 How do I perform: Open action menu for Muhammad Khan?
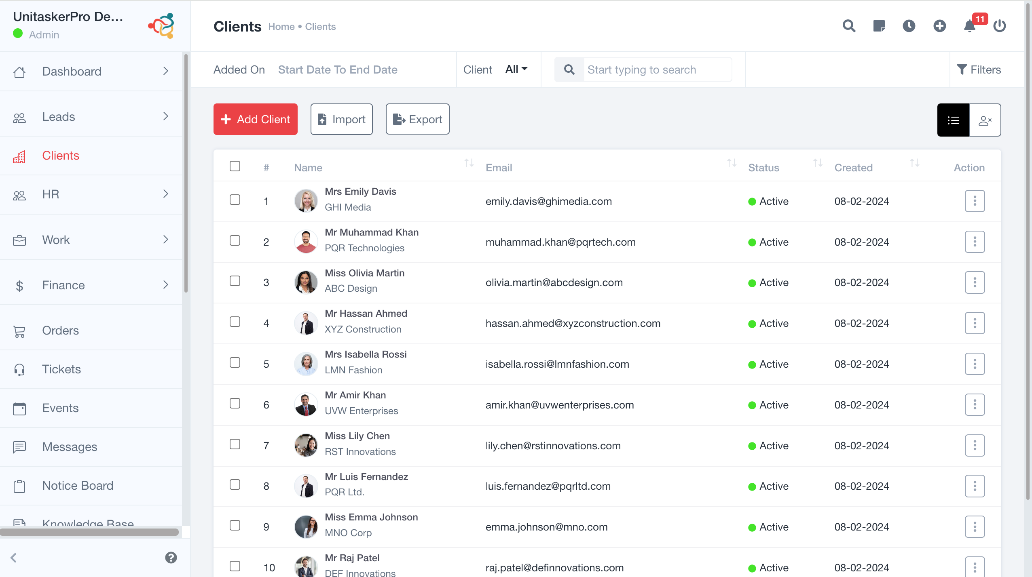[x=975, y=242]
